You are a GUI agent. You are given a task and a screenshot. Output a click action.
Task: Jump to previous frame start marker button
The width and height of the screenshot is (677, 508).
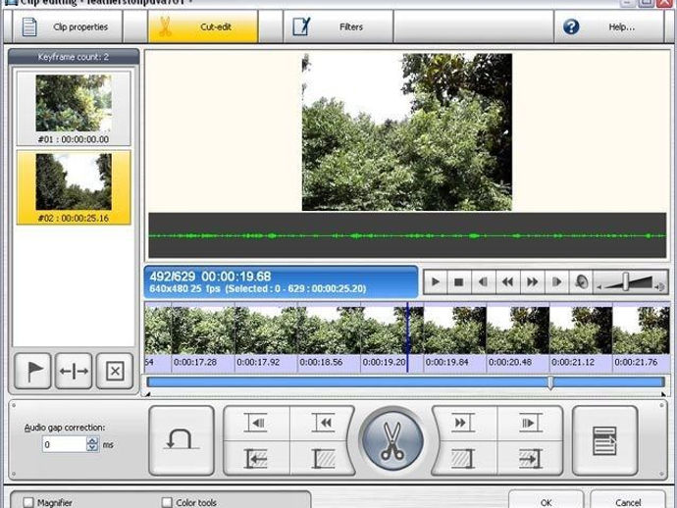pos(257,423)
